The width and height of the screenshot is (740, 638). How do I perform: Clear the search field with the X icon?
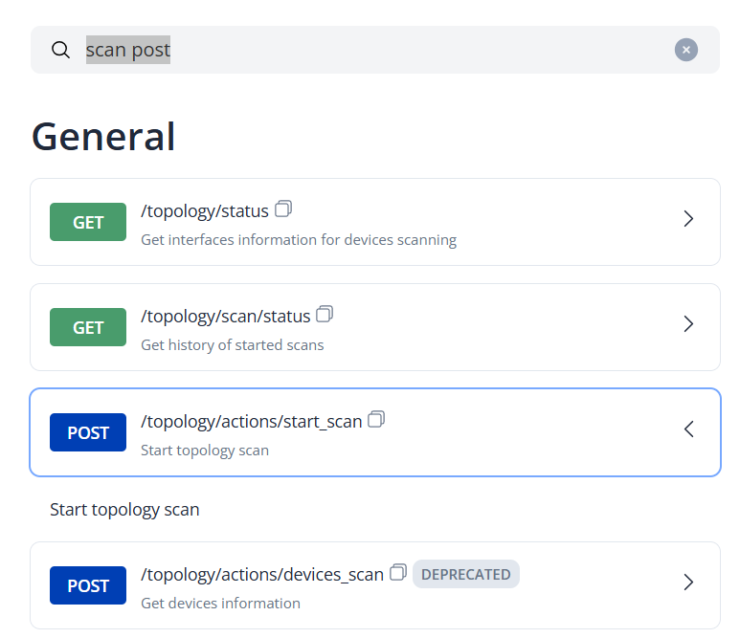click(x=685, y=50)
